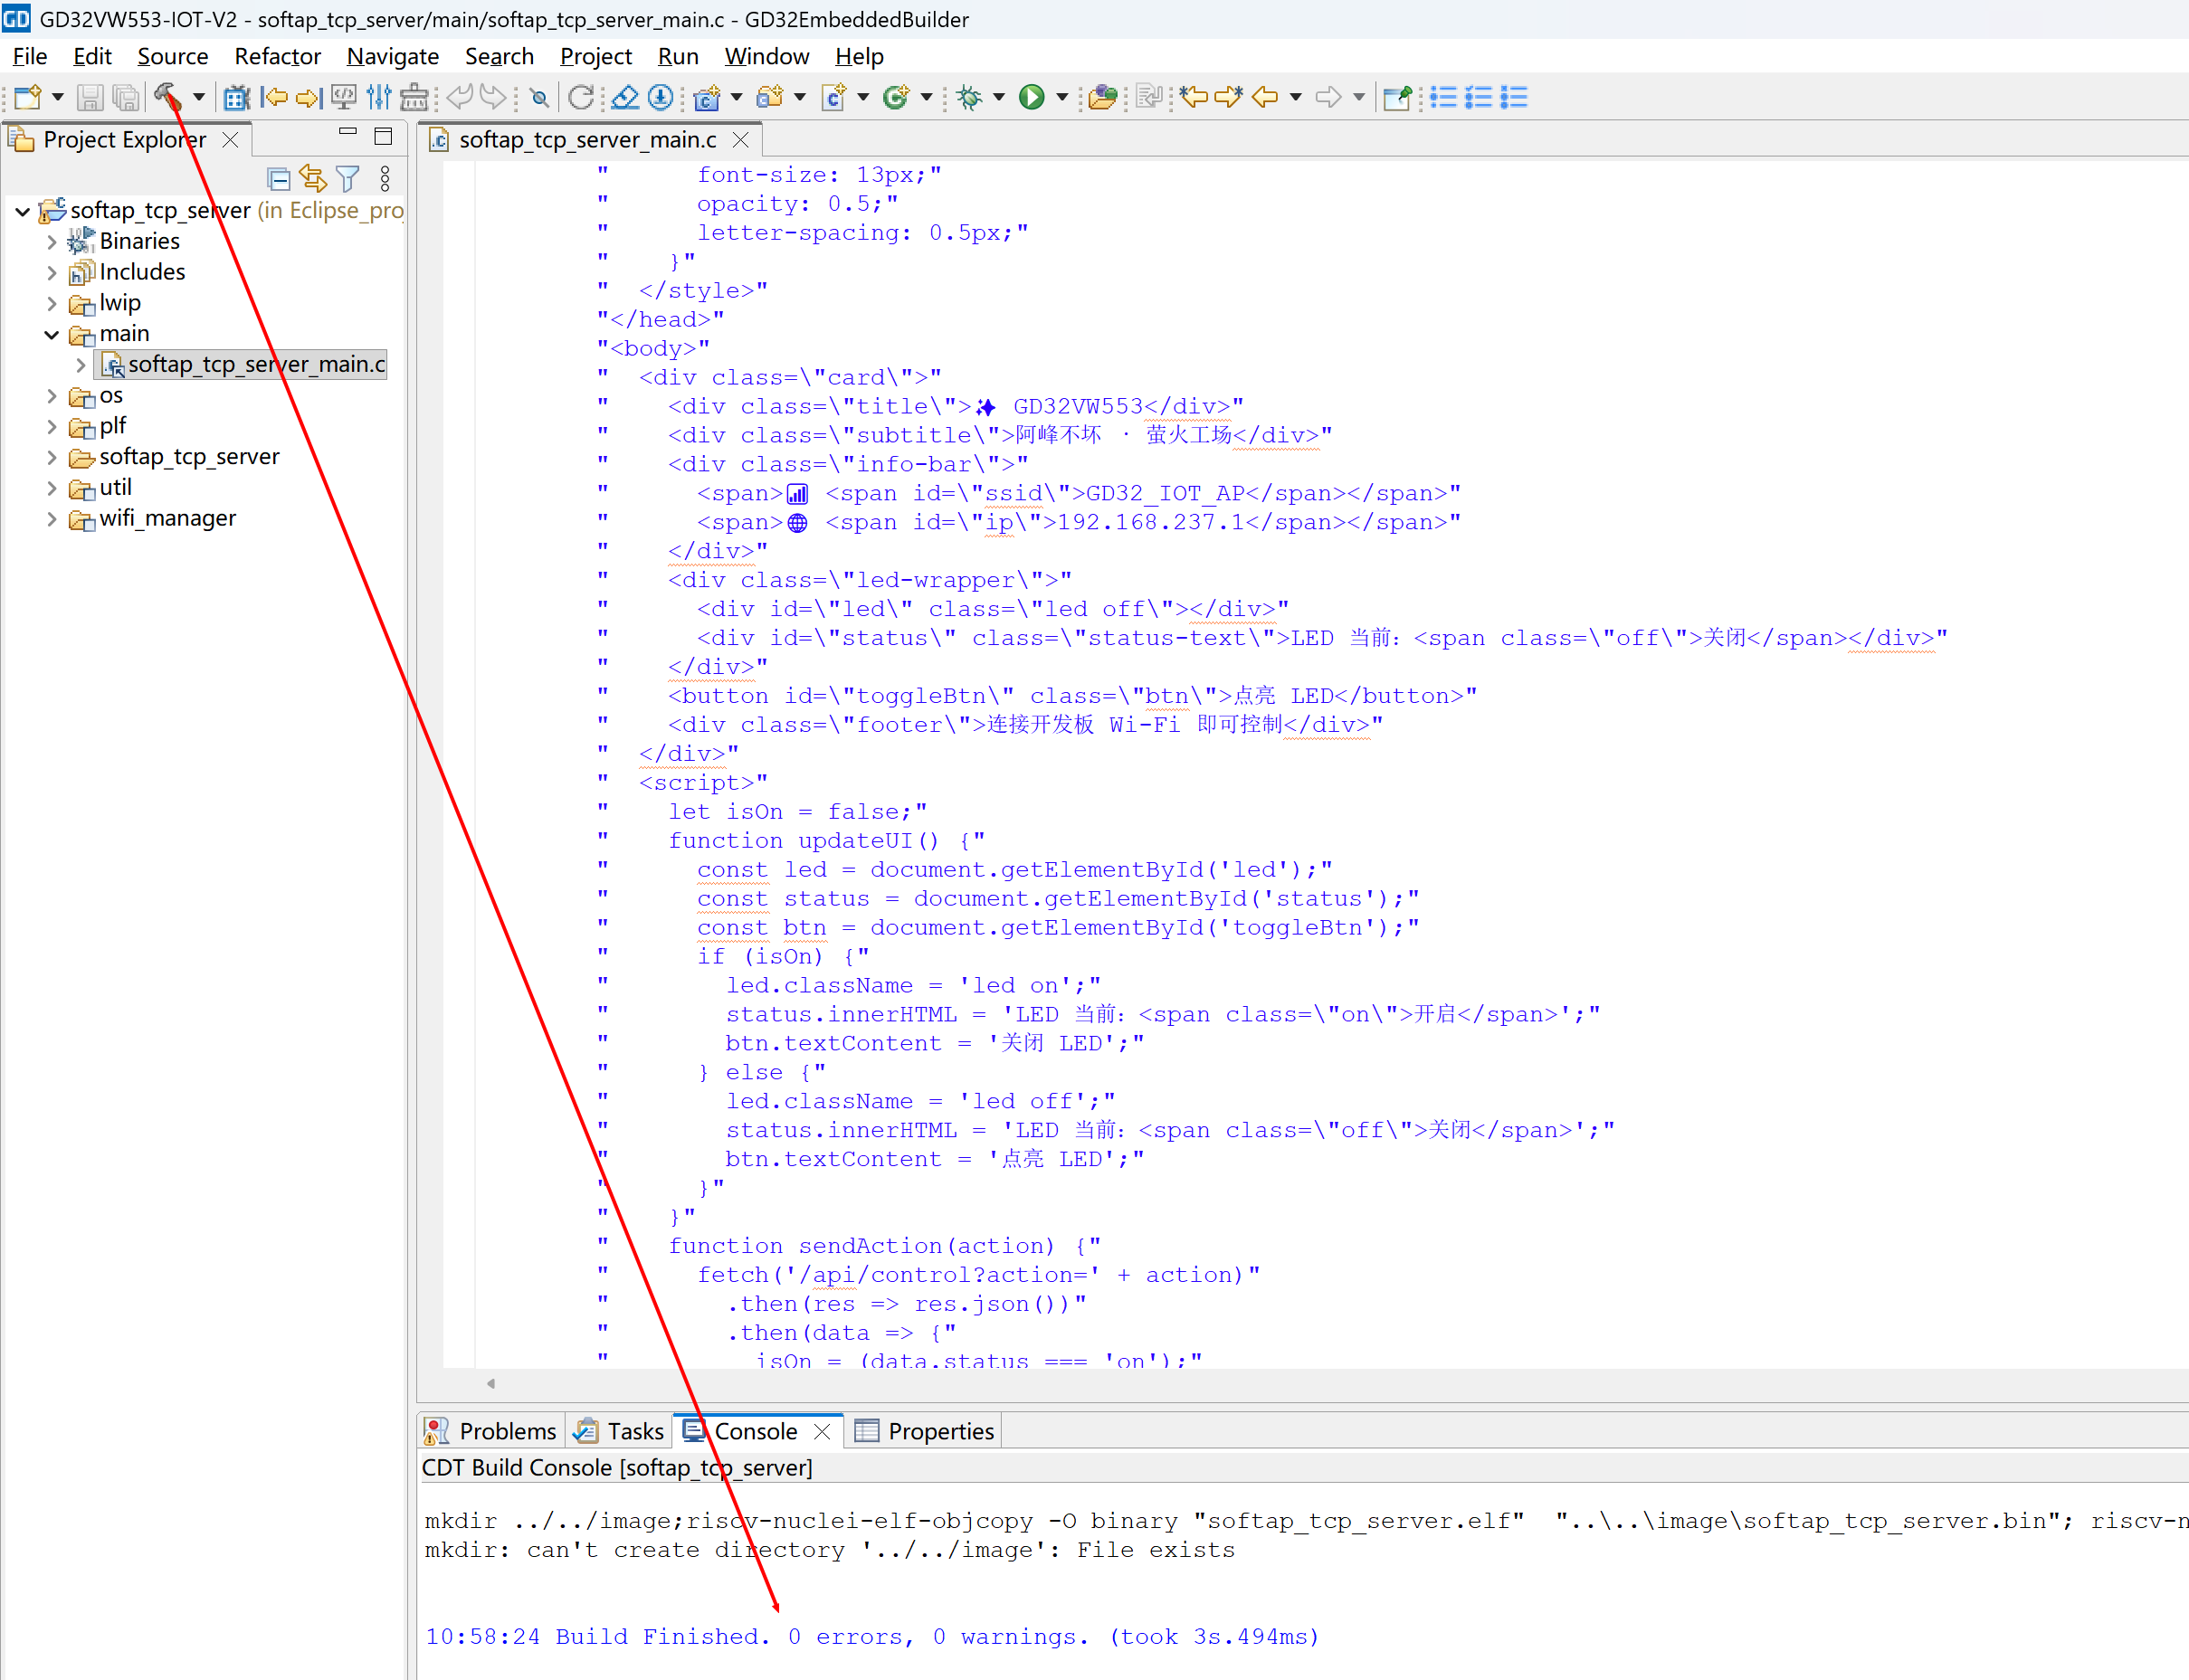This screenshot has height=1680, width=2189.
Task: Open dropdown next to New wizard icon
Action: 58,97
